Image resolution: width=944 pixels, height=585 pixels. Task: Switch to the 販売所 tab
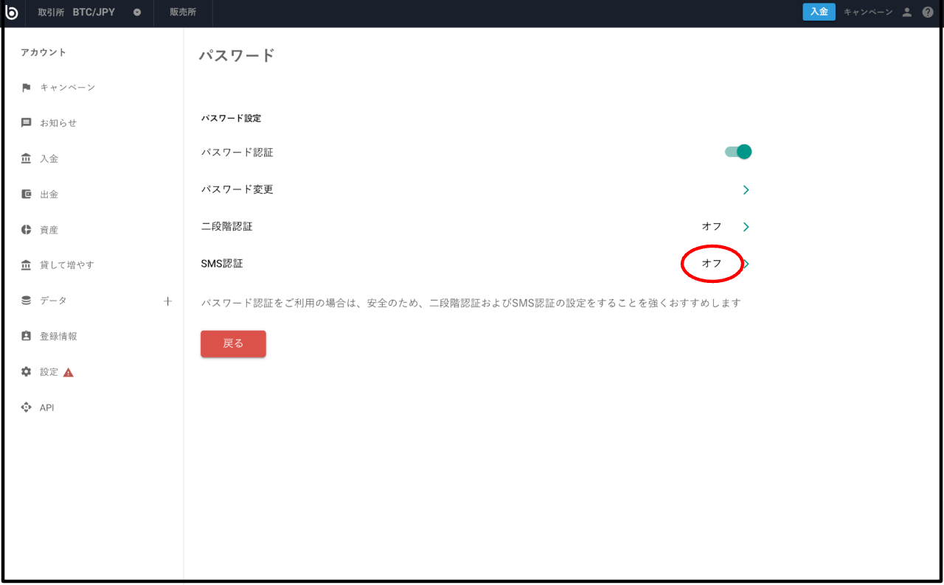pos(183,13)
